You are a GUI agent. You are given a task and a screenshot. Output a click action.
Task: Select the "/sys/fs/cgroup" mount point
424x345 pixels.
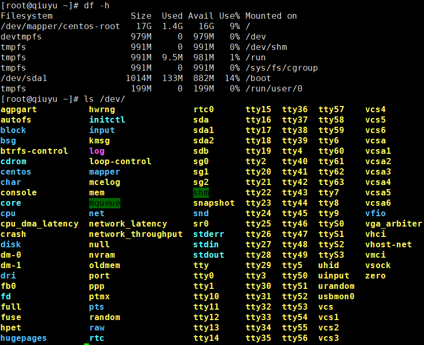281,68
